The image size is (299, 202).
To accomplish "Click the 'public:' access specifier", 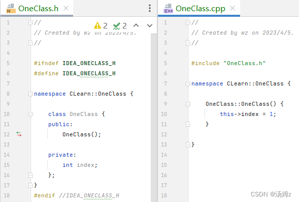I will tap(60, 124).
